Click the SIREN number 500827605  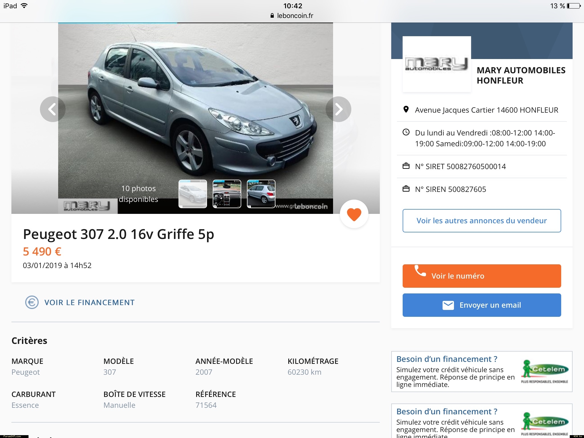(467, 189)
